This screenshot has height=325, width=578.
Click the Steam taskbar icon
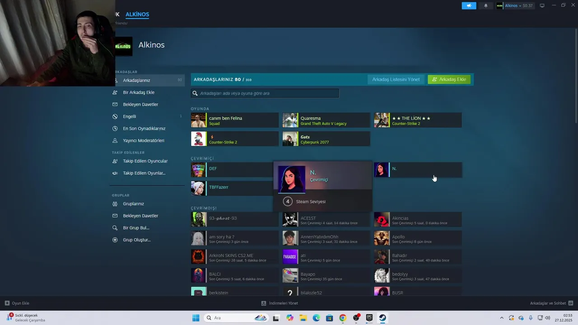pos(382,318)
